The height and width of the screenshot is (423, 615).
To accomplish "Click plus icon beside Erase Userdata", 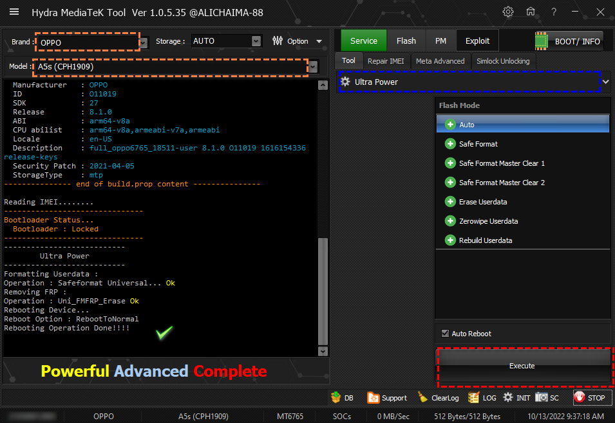I will (450, 202).
